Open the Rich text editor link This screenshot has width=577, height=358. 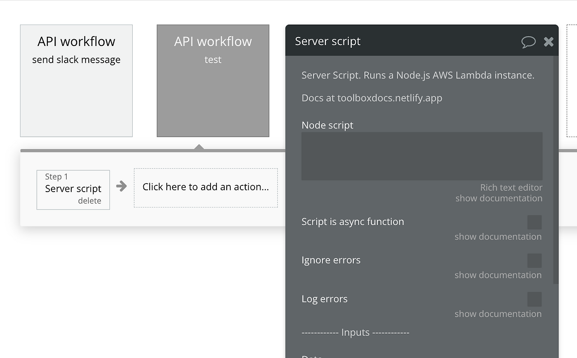click(x=511, y=188)
